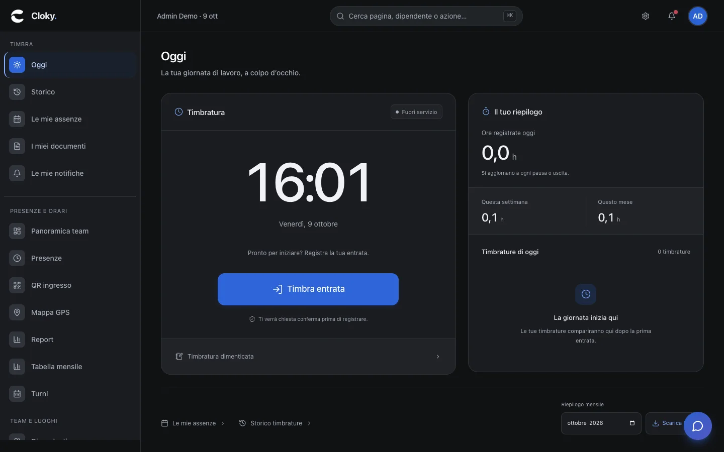Open the chat support bubble

(698, 426)
